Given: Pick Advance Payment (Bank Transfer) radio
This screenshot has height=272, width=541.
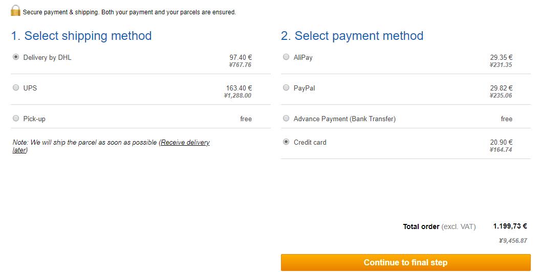Looking at the screenshot, I should pos(286,118).
